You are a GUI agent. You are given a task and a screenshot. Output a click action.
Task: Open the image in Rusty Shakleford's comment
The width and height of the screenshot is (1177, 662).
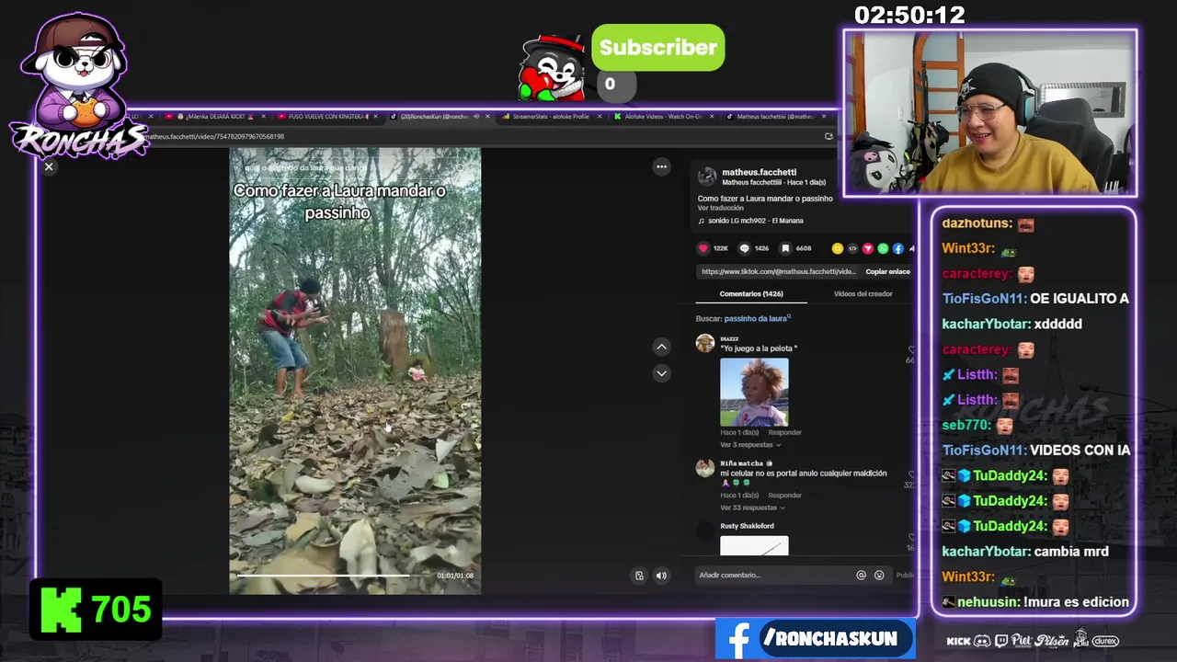pyautogui.click(x=754, y=545)
